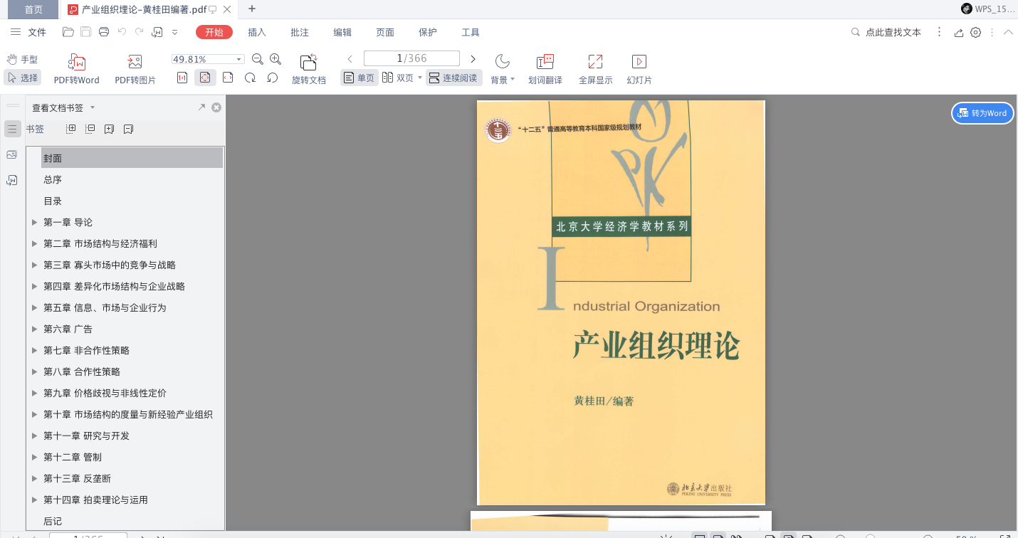The width and height of the screenshot is (1018, 538).
Task: Click the export-to-Word icon in quick toolbar
Action: 157,32
